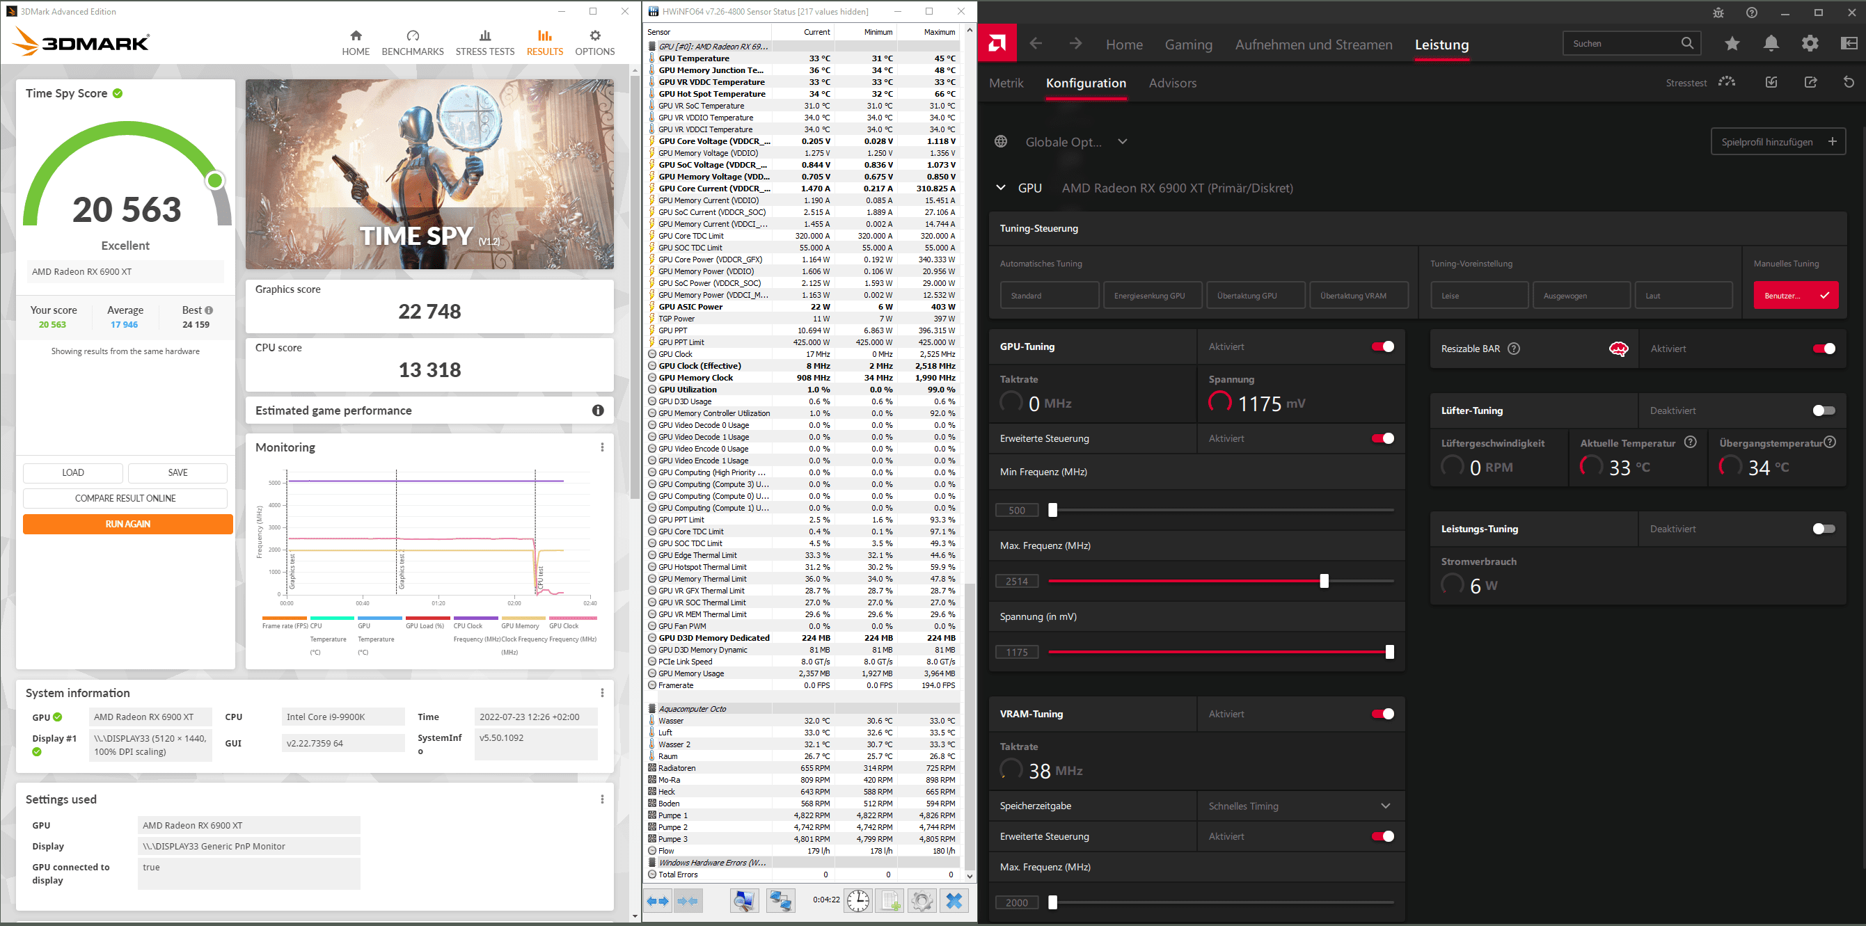Click the export profile icon in AMD
The height and width of the screenshot is (926, 1866).
[x=1810, y=82]
